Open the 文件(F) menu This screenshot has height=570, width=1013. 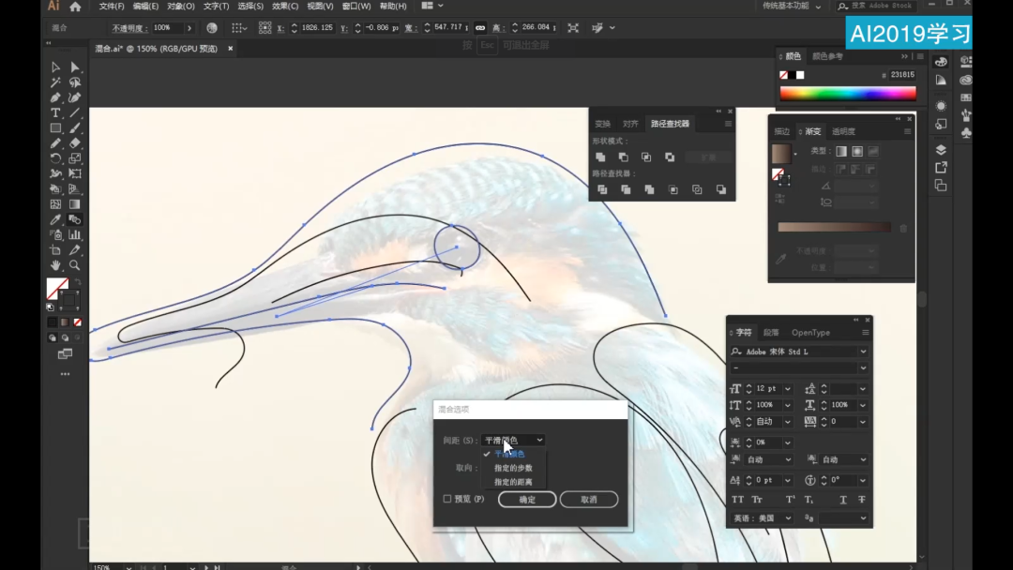[x=111, y=7]
